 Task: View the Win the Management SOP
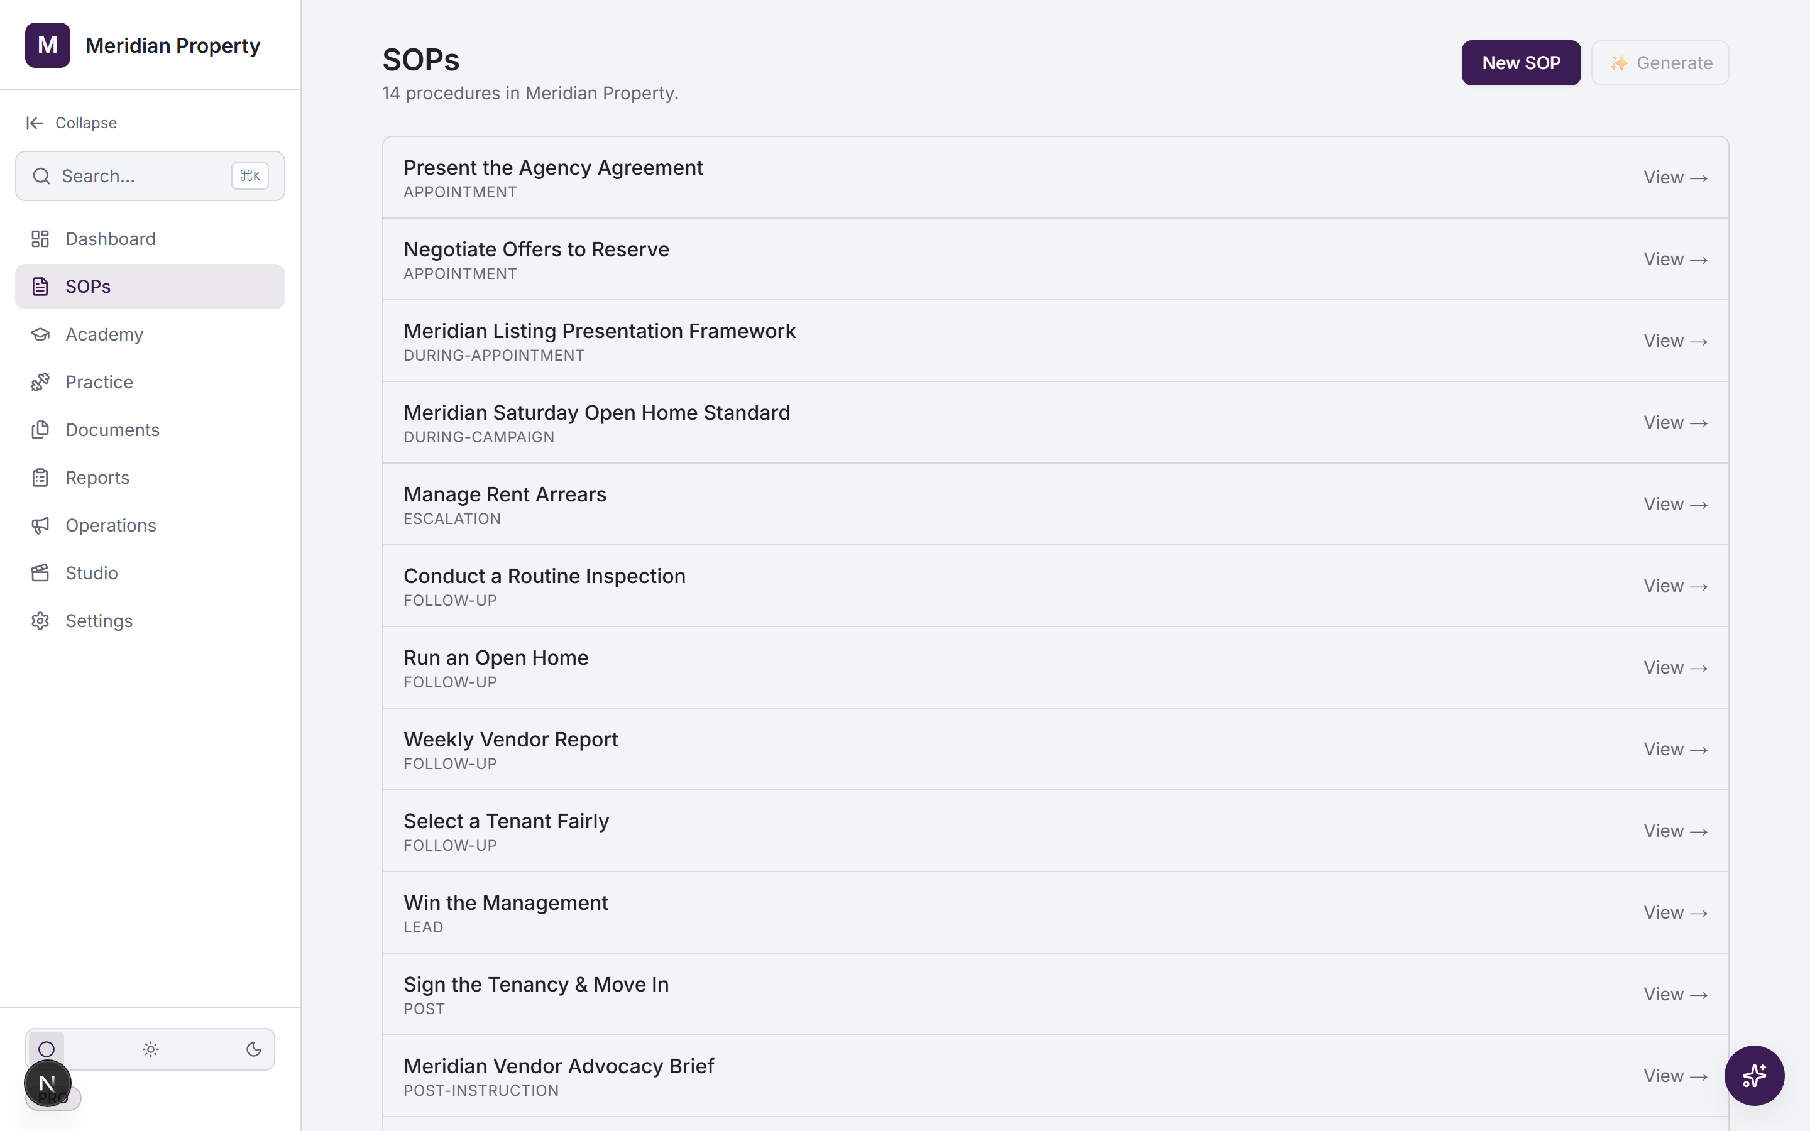pyautogui.click(x=1675, y=912)
